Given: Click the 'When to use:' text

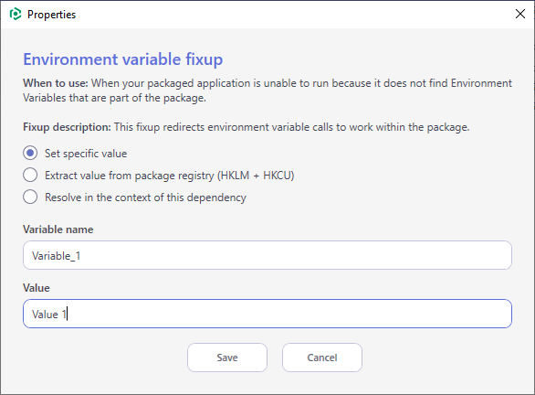Looking at the screenshot, I should [x=56, y=83].
